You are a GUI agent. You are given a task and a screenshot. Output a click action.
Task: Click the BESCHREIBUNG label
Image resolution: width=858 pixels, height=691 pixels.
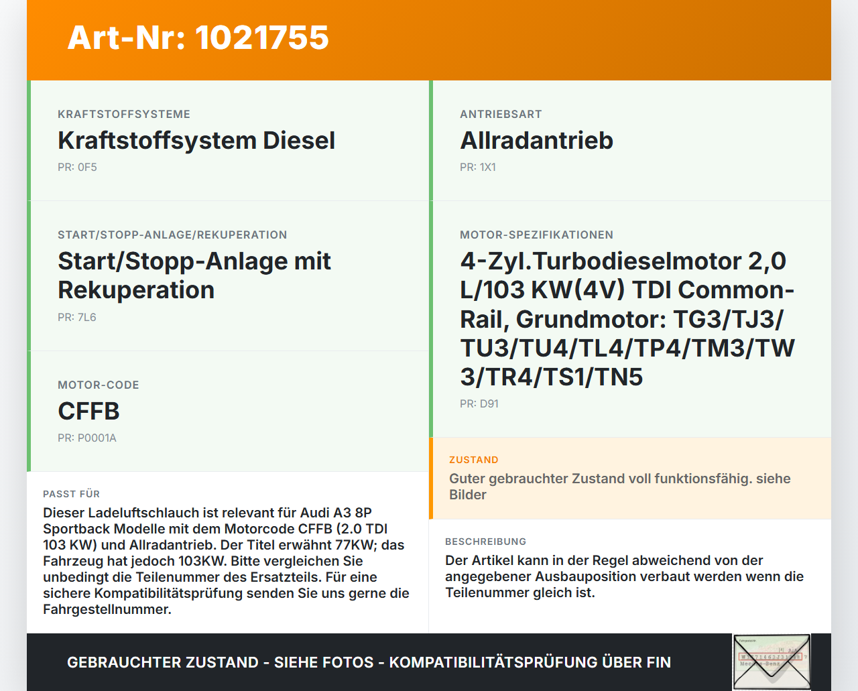tap(485, 542)
